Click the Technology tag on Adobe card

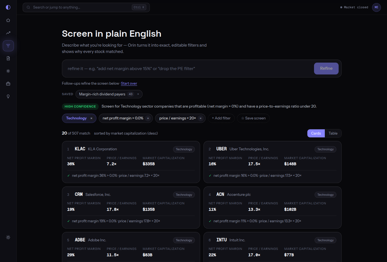tap(184, 240)
